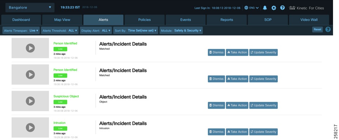
Task: Update Severity of the first Person Identified alert
Action: [x=263, y=52]
